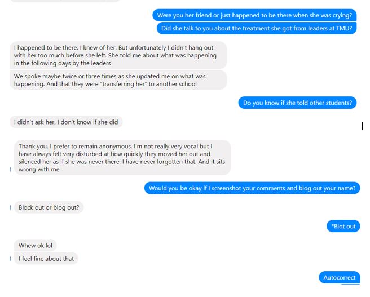This screenshot has width=370, height=297.
Task: Click the "Do you know if she told other students?" bubble
Action: (297, 103)
